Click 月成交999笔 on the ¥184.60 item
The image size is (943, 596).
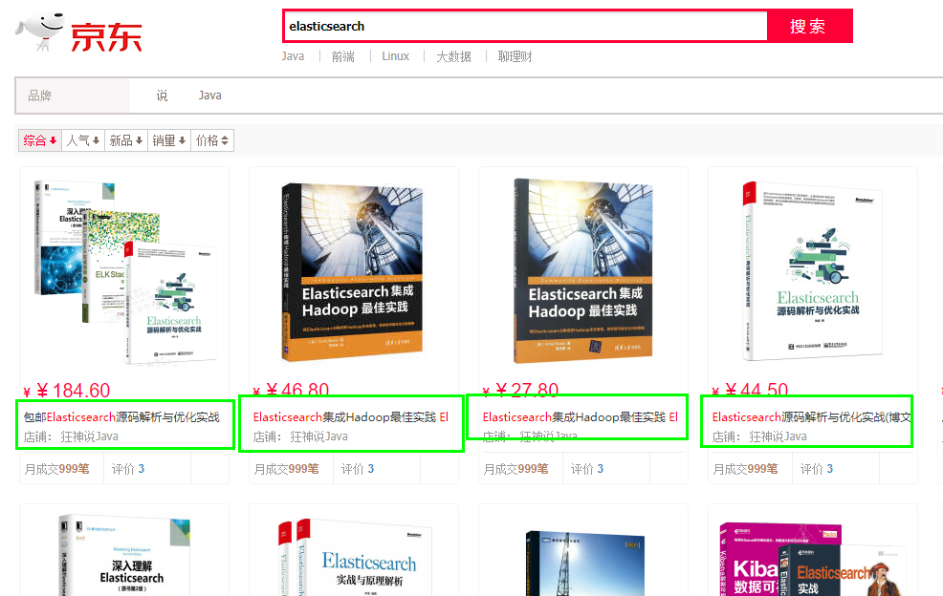[x=56, y=469]
